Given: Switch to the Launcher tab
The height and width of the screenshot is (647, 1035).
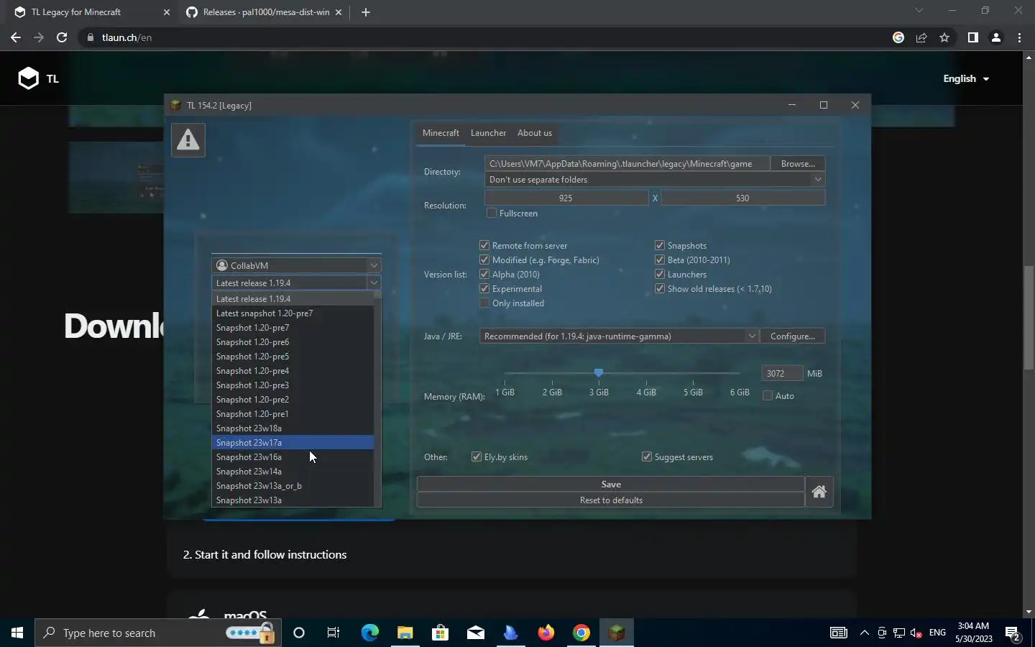Looking at the screenshot, I should click(x=488, y=133).
